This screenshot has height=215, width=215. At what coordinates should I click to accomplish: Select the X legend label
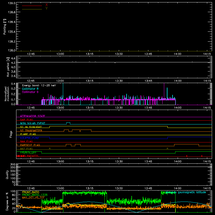(46, 5)
